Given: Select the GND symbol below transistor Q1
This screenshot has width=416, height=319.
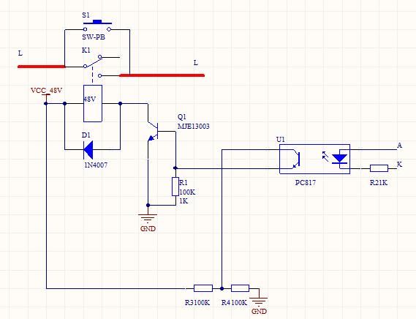Looking at the screenshot, I should [x=148, y=218].
